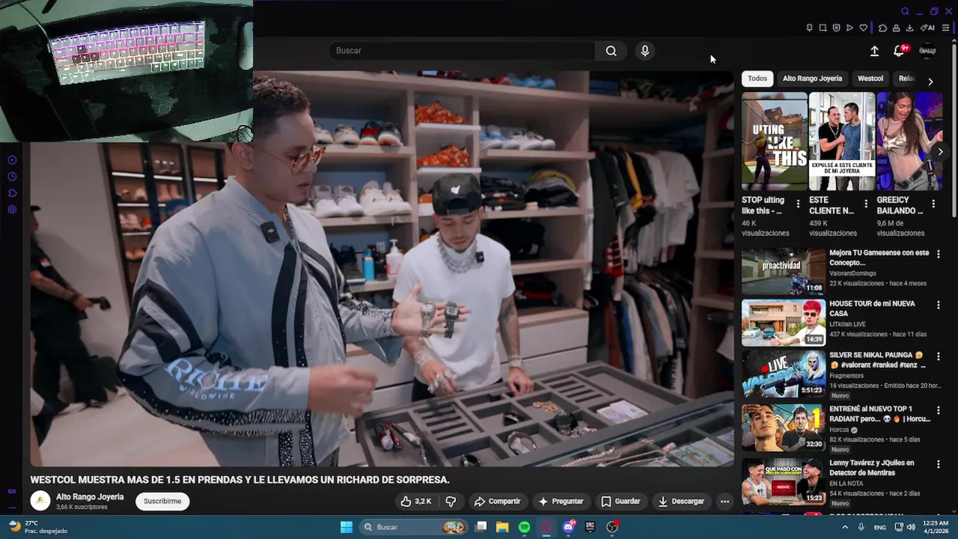Open more actions ellipsis beside Descargar
Image resolution: width=958 pixels, height=539 pixels.
[x=724, y=501]
